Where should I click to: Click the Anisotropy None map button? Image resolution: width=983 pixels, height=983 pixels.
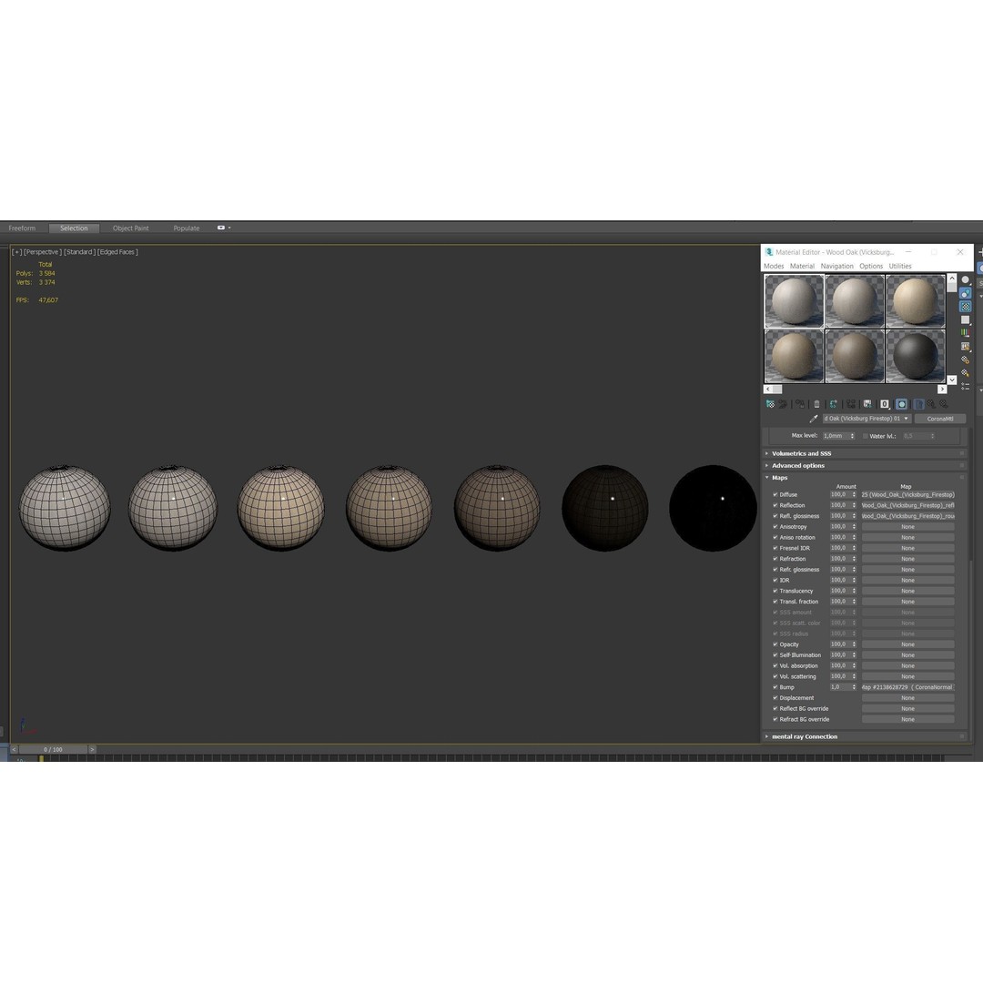[907, 526]
